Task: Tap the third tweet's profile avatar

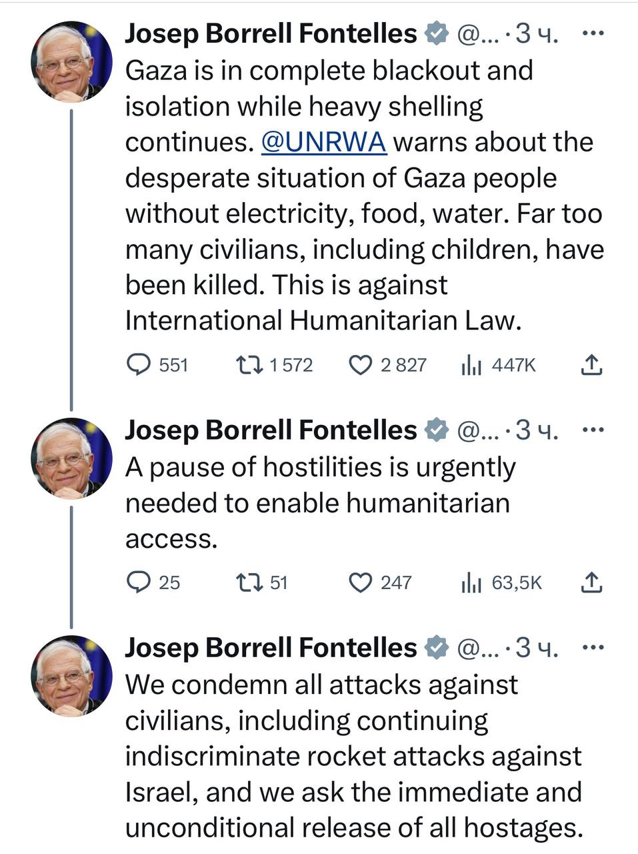Action: 71,675
